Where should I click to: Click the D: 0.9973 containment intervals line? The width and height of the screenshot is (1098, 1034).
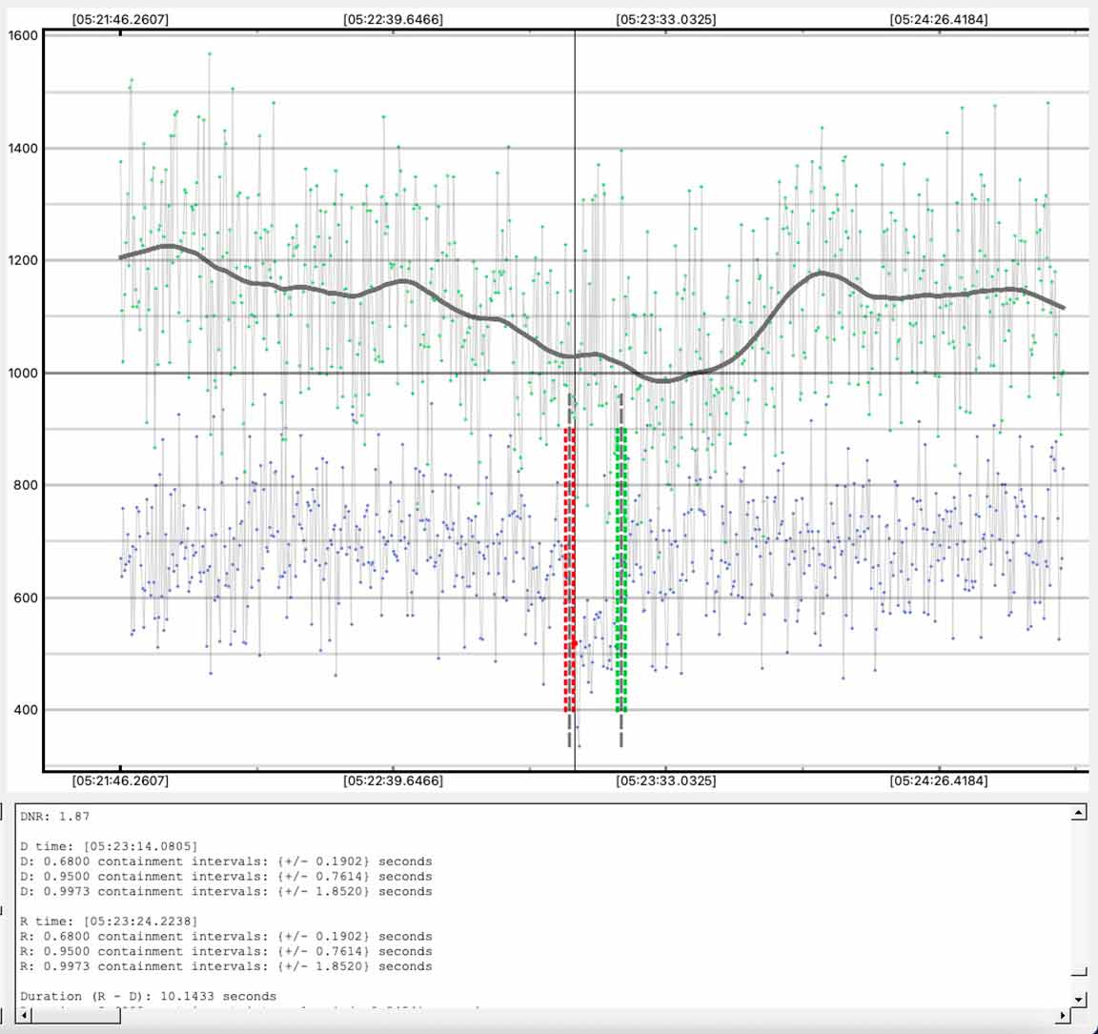226,891
